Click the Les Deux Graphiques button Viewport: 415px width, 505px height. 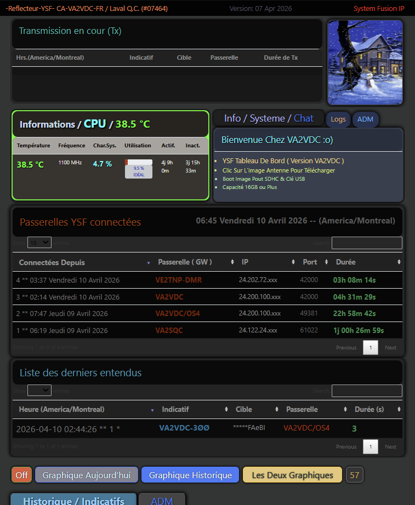(x=292, y=475)
